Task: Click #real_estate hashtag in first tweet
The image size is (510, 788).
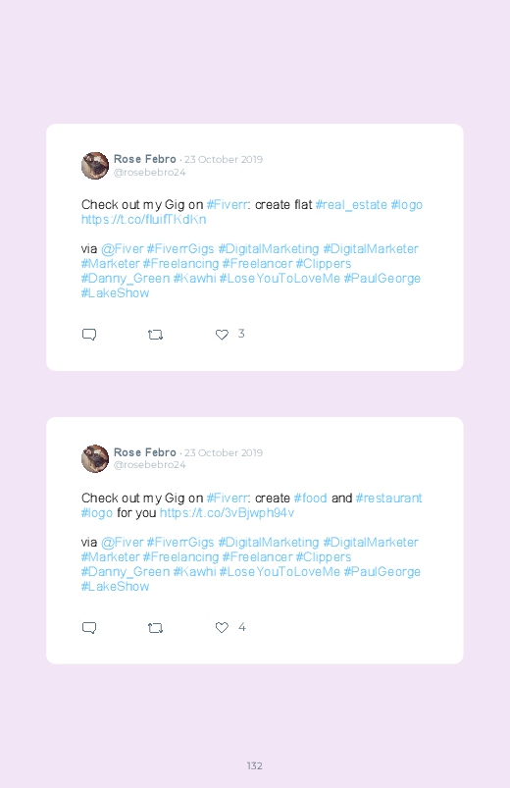Action: tap(351, 204)
